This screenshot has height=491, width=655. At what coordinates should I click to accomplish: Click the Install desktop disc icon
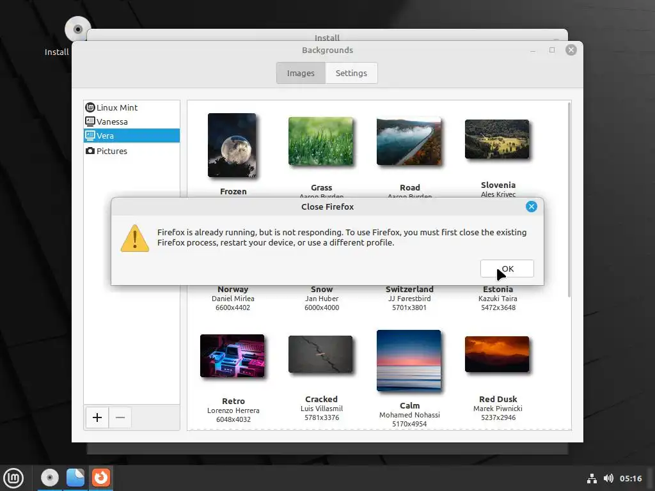(77, 29)
